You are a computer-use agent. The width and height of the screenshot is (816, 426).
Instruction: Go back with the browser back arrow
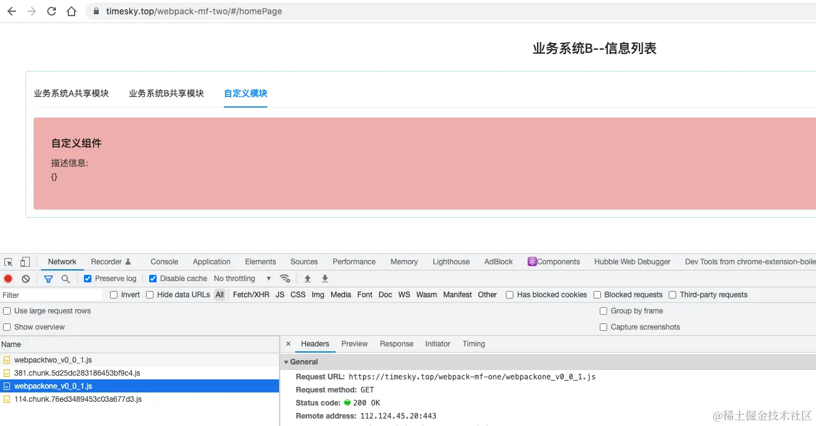[11, 11]
